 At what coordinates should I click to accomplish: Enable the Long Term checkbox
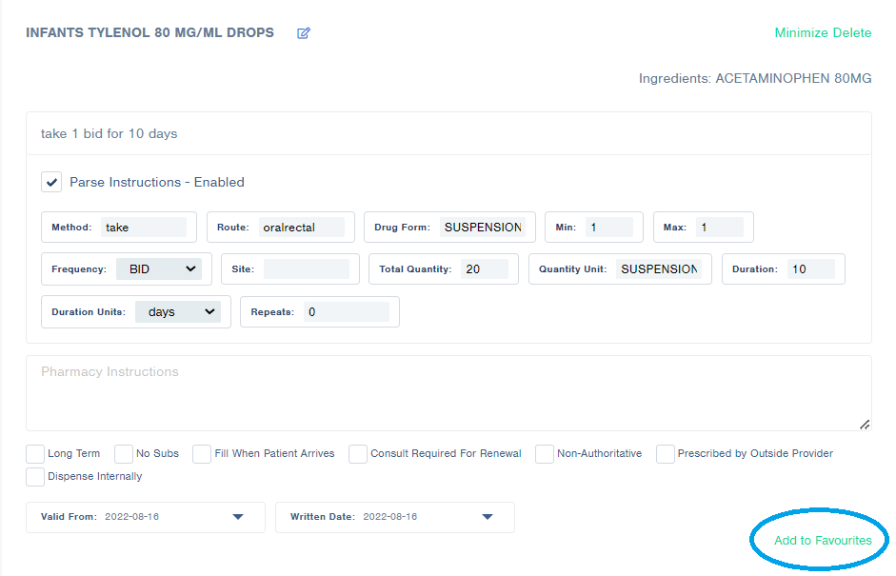pos(35,454)
